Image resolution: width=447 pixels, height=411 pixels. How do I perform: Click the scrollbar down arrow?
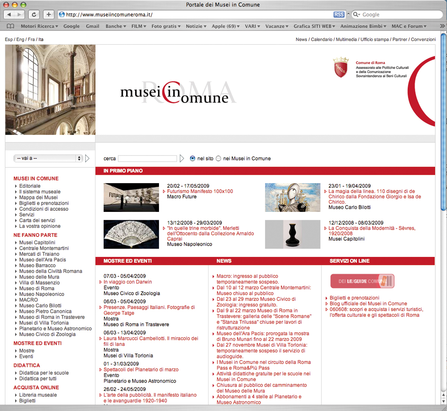[444, 401]
